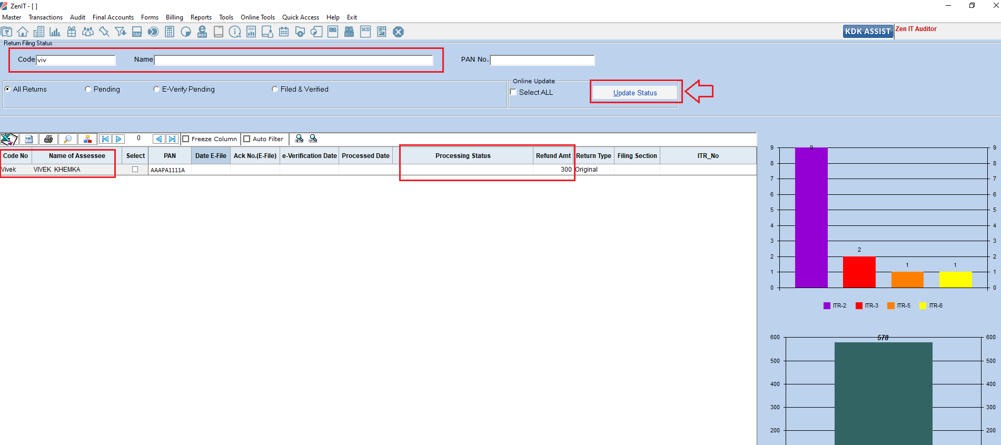Screen dimensions: 1001x445
Task: Open the bar chart toolbar icon
Action: tap(55, 32)
